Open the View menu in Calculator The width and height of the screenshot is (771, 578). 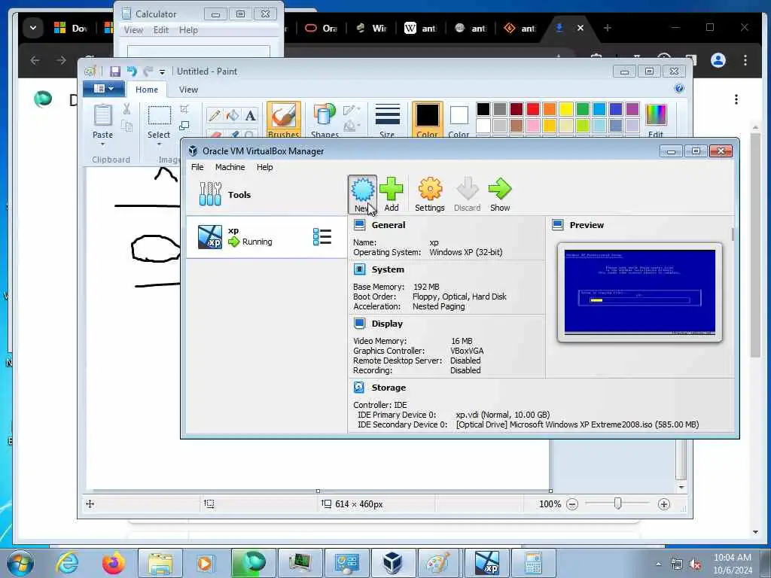(x=133, y=30)
